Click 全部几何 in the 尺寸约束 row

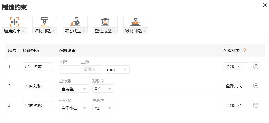click(x=237, y=67)
